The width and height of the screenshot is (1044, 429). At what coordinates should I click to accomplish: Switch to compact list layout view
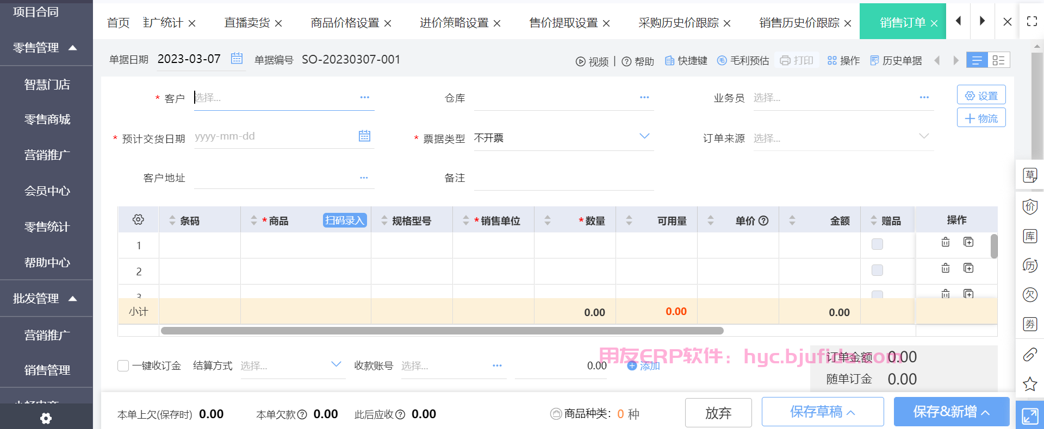(977, 60)
